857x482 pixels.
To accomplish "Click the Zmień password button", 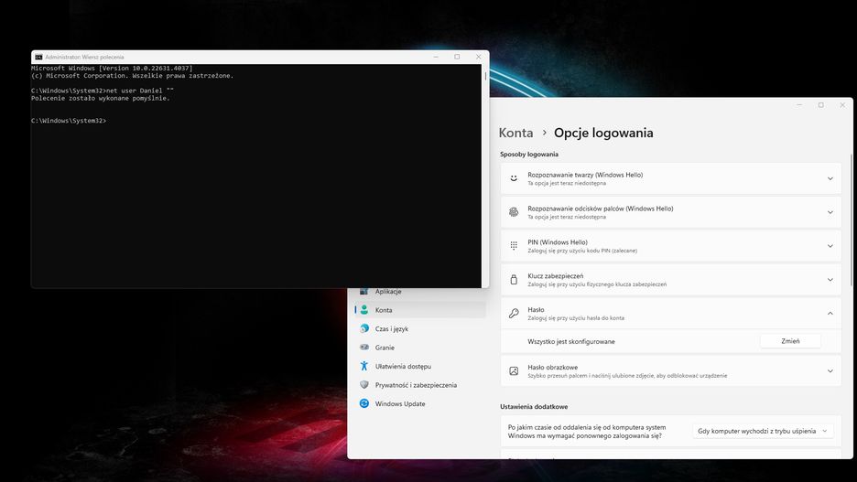I will pyautogui.click(x=790, y=341).
